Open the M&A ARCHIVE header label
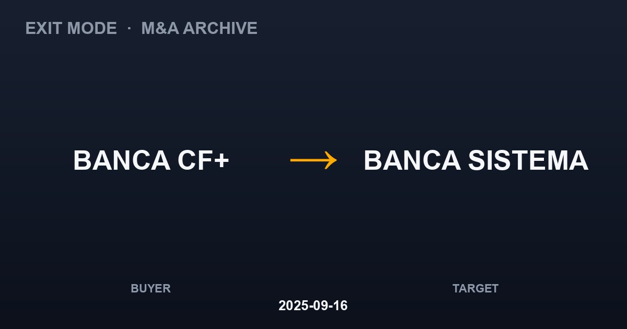 coord(199,28)
